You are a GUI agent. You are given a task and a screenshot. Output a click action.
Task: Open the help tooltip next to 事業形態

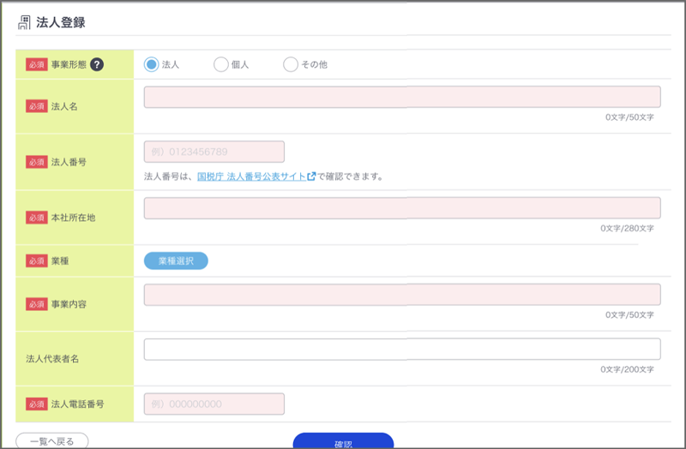[97, 64]
